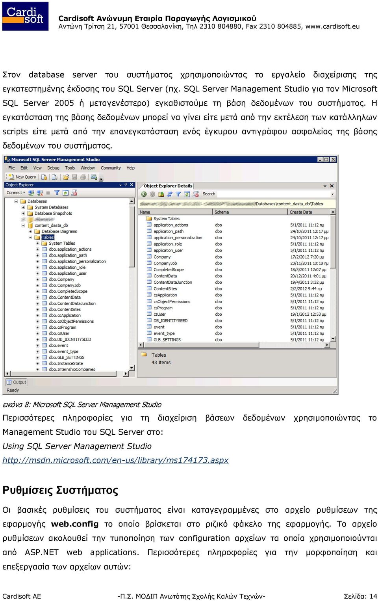Select the Object Explorer Details tab
Screen dimensions: 378x601
pos(168,186)
